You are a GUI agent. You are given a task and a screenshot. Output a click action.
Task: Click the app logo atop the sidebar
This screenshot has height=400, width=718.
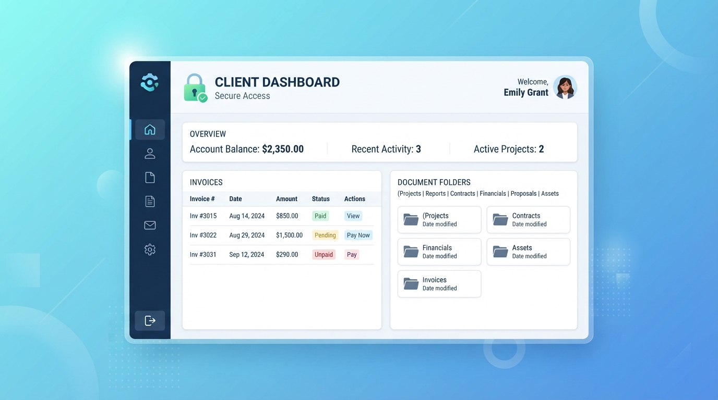(x=150, y=82)
